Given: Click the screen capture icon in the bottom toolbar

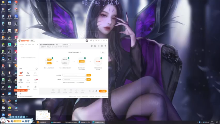Looking at the screenshot, I should point(53,91).
